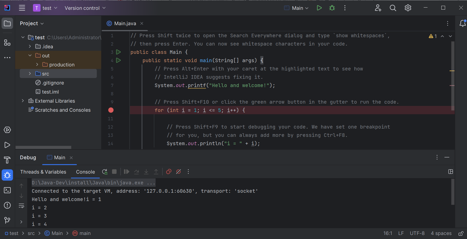Open the Version control menu
467x239 pixels.
click(x=85, y=8)
